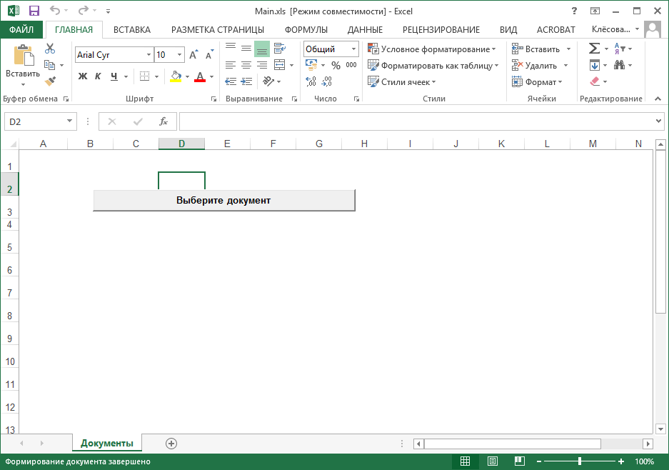
Task: Click the Cut scissors icon
Action: [x=50, y=49]
